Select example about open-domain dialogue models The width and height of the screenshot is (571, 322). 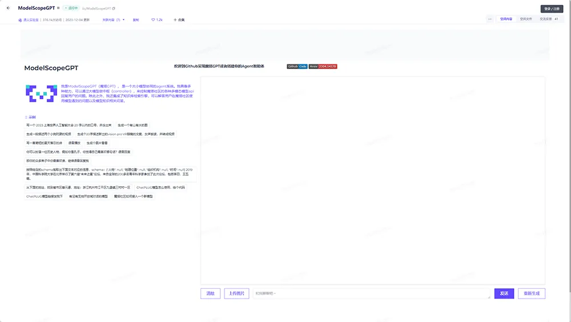coord(89,196)
